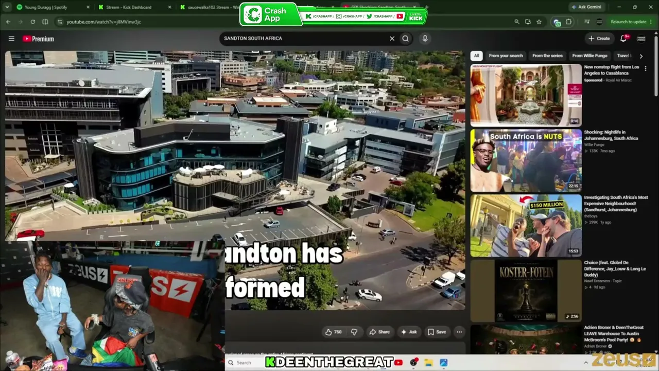Bookmark this page with the star icon
Image resolution: width=659 pixels, height=371 pixels.
tap(539, 22)
